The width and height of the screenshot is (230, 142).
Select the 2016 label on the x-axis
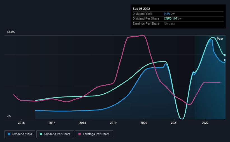point(21,123)
